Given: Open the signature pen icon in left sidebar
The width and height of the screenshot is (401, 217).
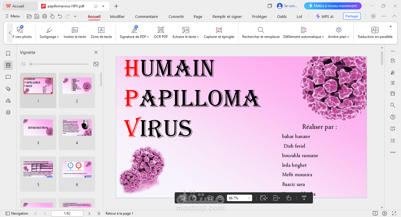Looking at the screenshot, I should 8,101.
